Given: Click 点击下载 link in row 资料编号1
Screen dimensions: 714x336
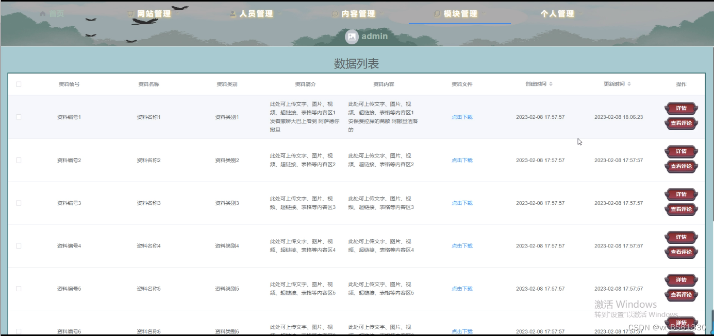Looking at the screenshot, I should click(x=462, y=117).
